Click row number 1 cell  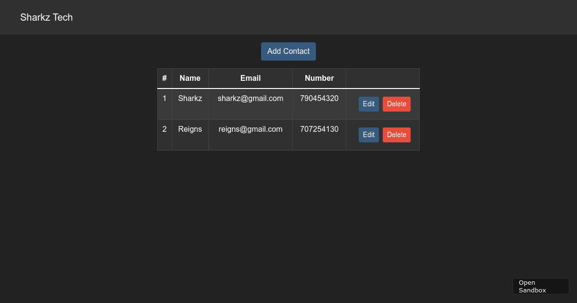click(x=164, y=98)
